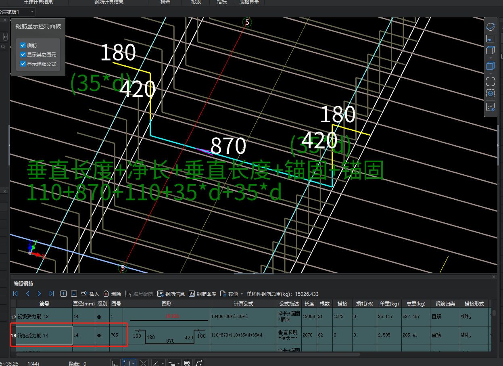
Task: Move selected rebar row up
Action: point(63,294)
